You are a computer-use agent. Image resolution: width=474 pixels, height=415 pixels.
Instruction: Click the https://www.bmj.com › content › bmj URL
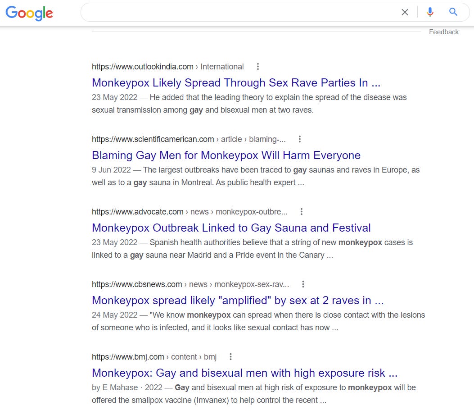[154, 357]
